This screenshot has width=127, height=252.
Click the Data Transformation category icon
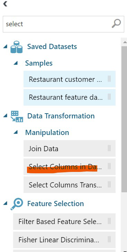click(17, 116)
